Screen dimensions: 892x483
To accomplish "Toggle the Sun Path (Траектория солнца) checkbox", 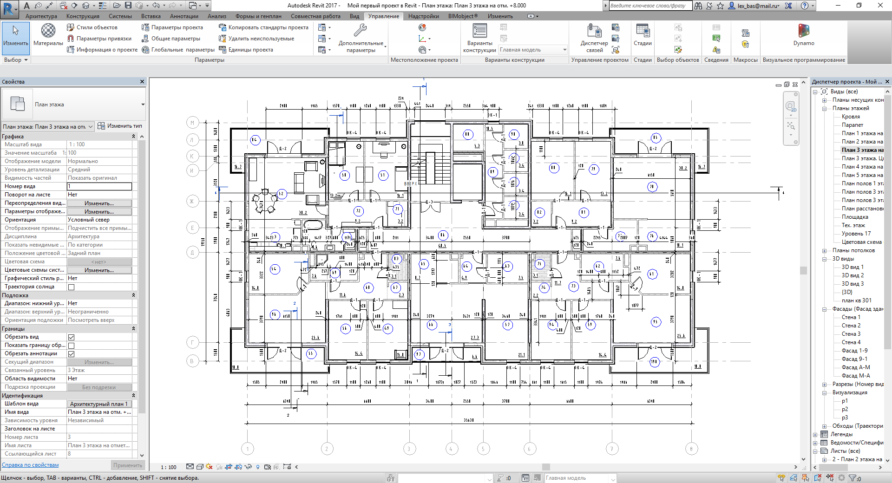I will click(x=72, y=287).
